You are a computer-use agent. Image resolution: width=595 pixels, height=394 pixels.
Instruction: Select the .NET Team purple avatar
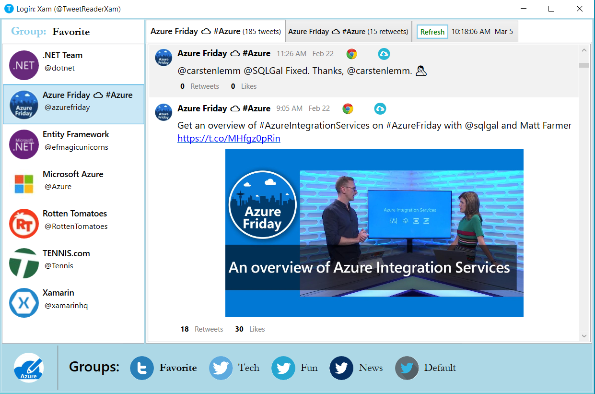(x=23, y=65)
